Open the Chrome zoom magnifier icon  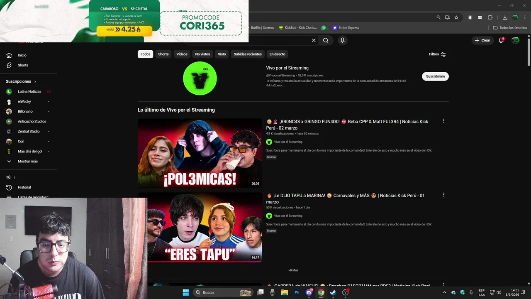(x=438, y=17)
